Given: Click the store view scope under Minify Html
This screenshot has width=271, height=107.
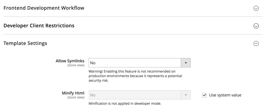Looking at the screenshot, I should pos(76,97).
